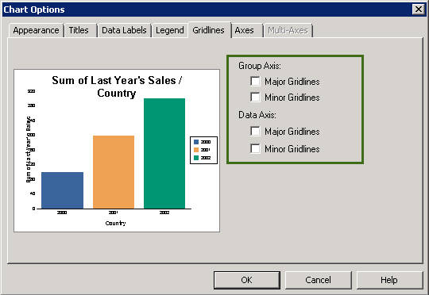Click the green 2002 bar in preview

click(x=164, y=154)
